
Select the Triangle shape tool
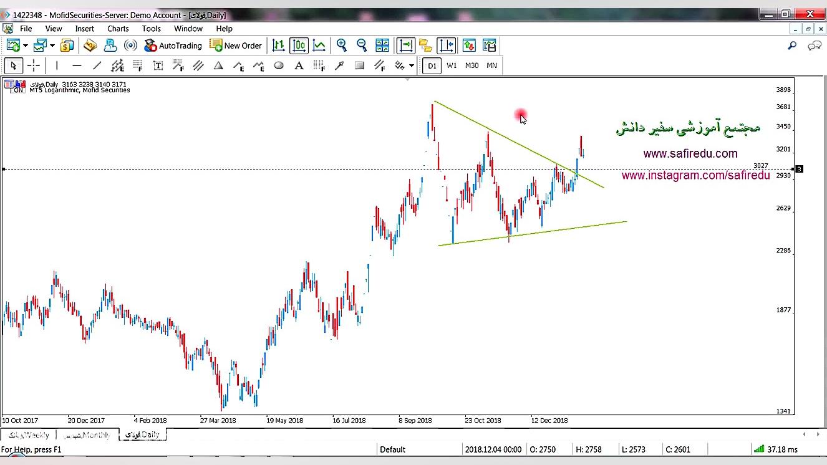coord(218,65)
